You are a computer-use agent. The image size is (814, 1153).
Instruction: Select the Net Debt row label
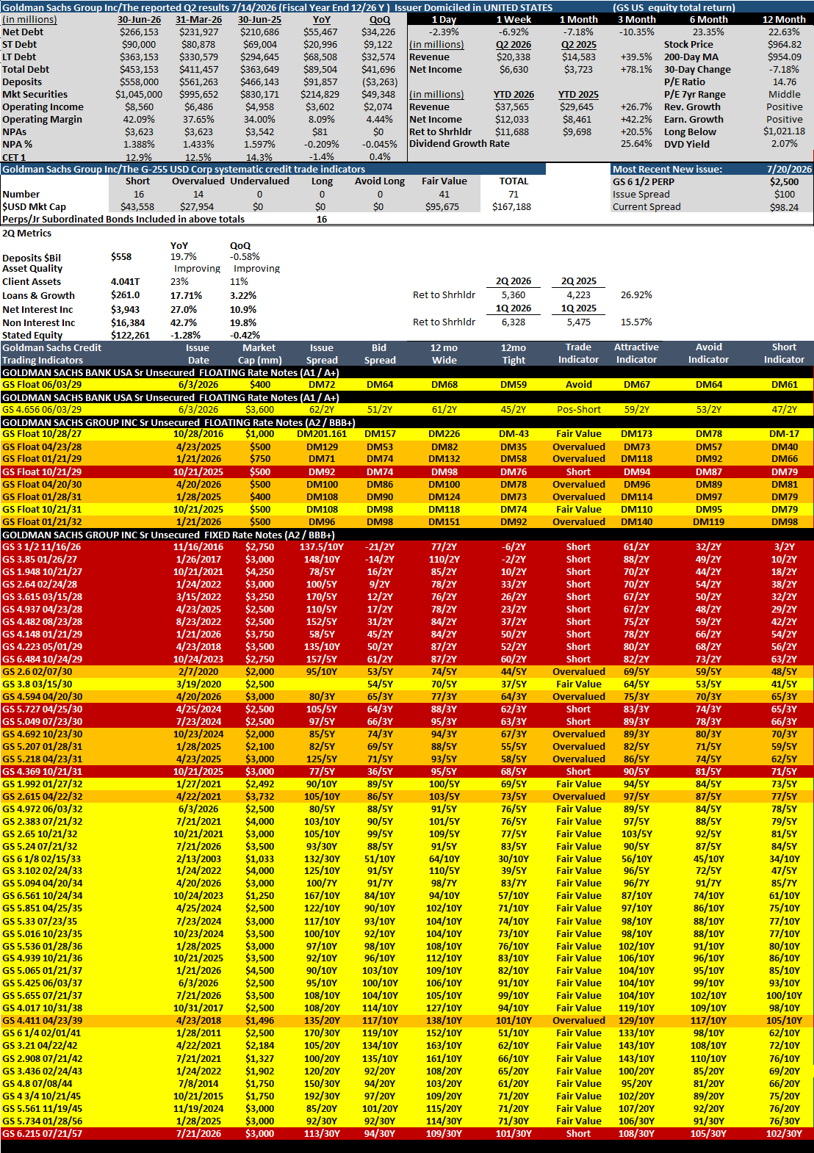pos(23,32)
